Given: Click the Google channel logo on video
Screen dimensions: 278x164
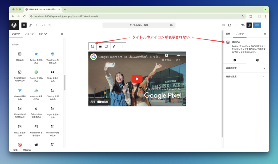Looking at the screenshot, I should point(93,57).
